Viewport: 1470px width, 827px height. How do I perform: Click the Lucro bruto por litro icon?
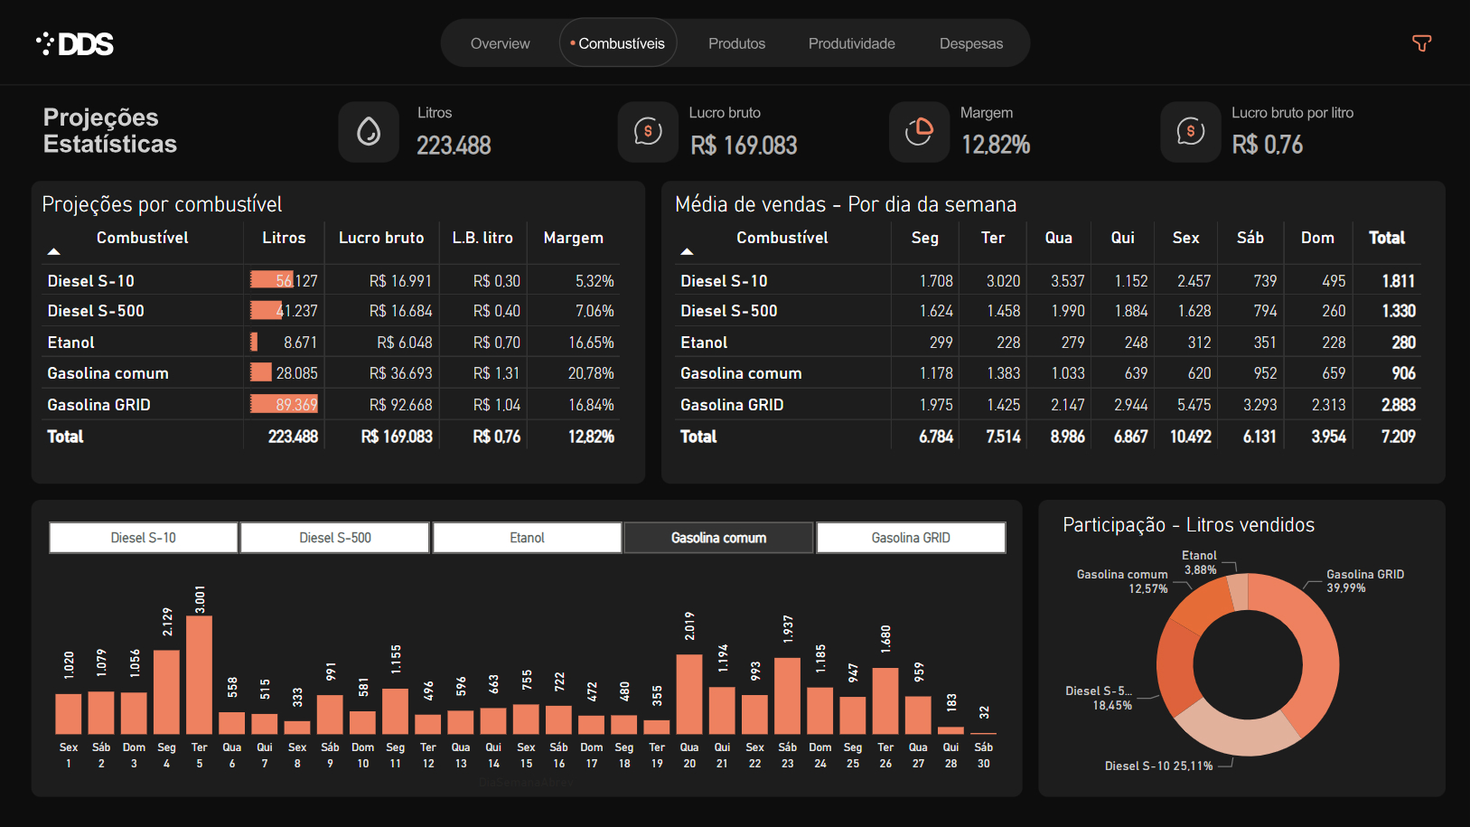click(1191, 132)
